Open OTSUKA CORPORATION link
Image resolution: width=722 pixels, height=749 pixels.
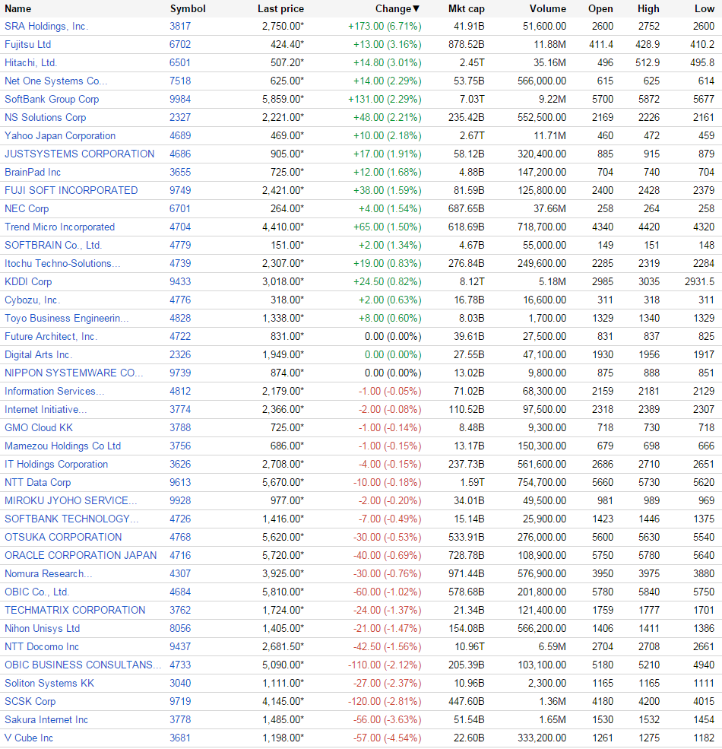click(63, 537)
